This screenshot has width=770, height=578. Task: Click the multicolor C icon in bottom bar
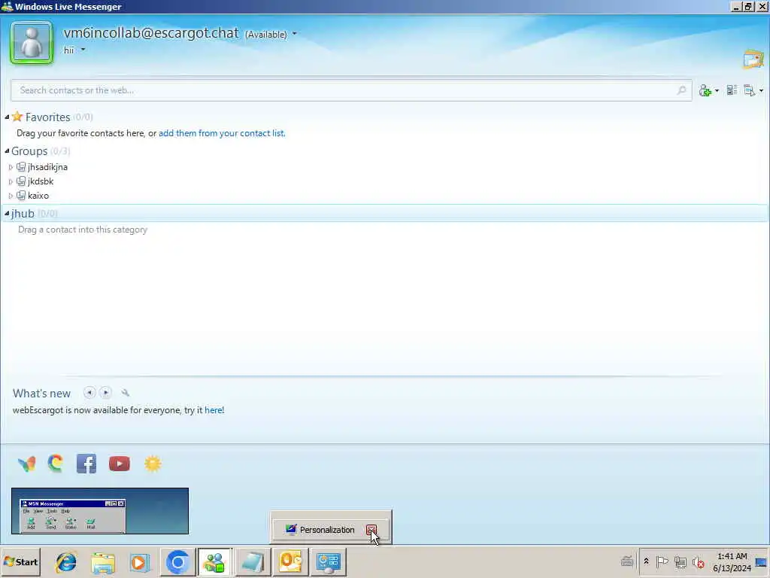56,464
